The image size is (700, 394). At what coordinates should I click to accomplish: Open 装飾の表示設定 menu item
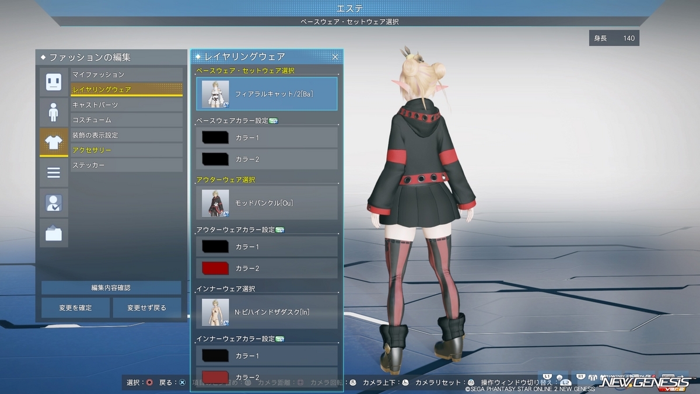click(127, 135)
